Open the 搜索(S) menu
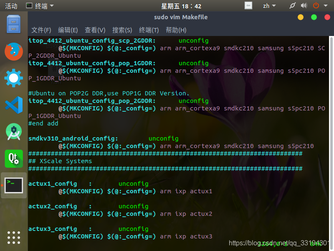This screenshot has height=251, width=334. click(122, 30)
